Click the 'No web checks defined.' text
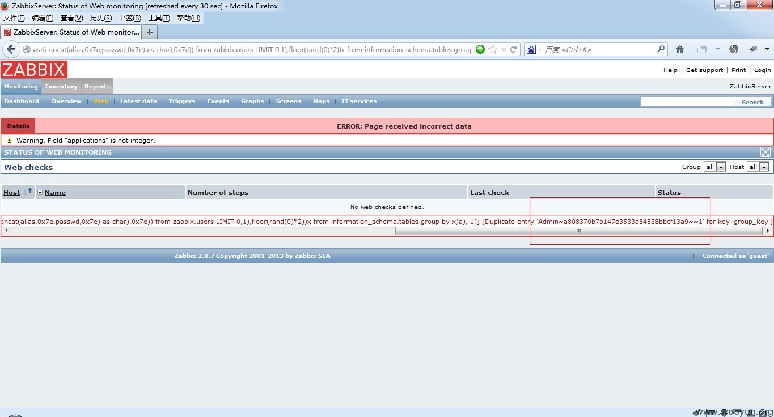 tap(387, 207)
